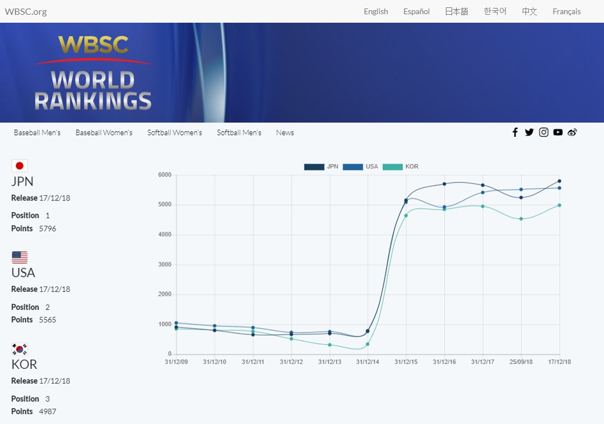Switch language to Español
The height and width of the screenshot is (424, 604).
[416, 11]
